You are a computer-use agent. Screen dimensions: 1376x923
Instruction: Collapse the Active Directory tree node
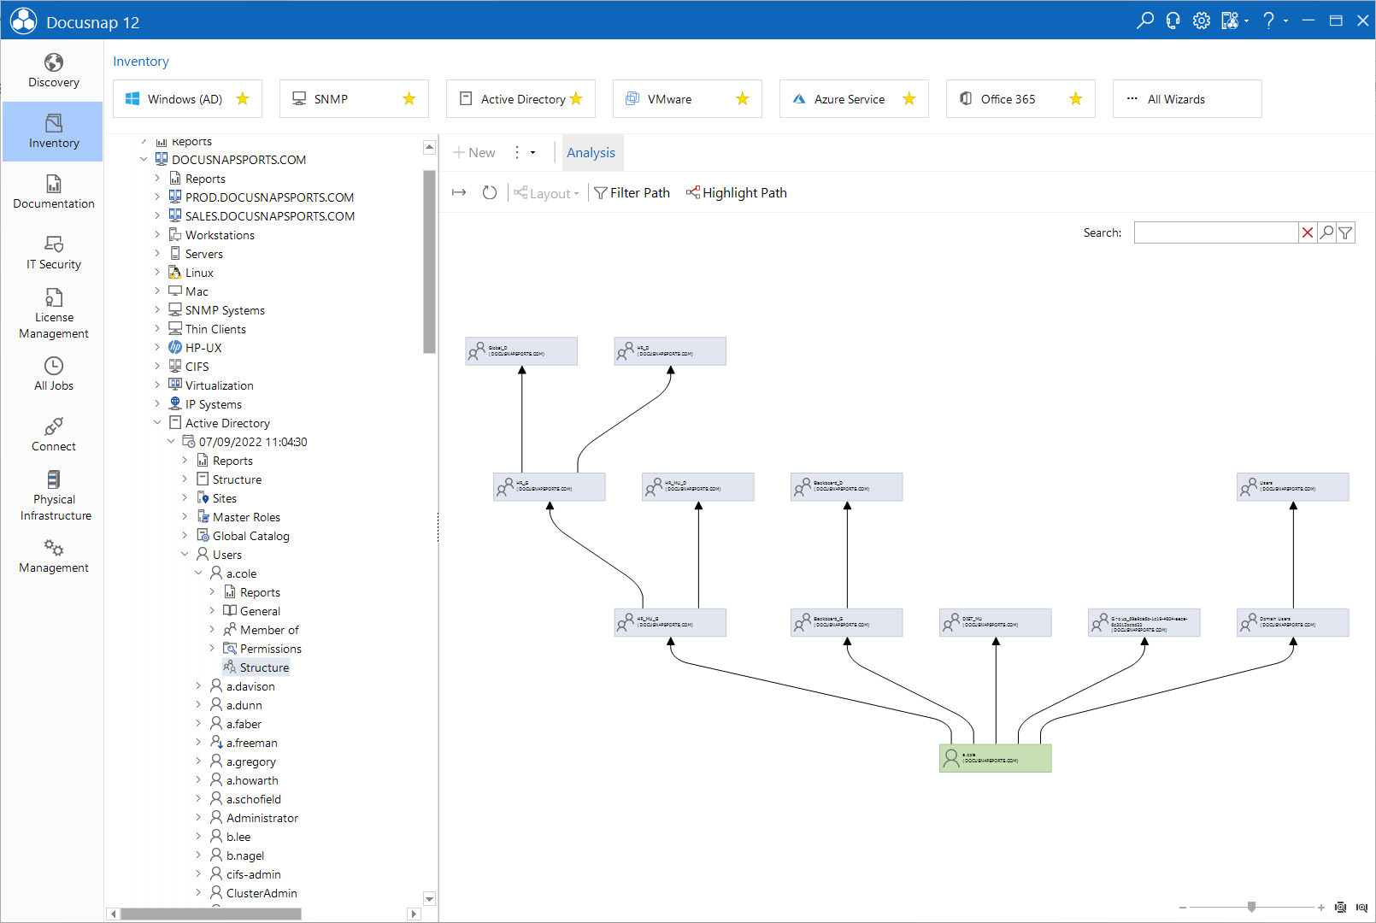coord(157,422)
